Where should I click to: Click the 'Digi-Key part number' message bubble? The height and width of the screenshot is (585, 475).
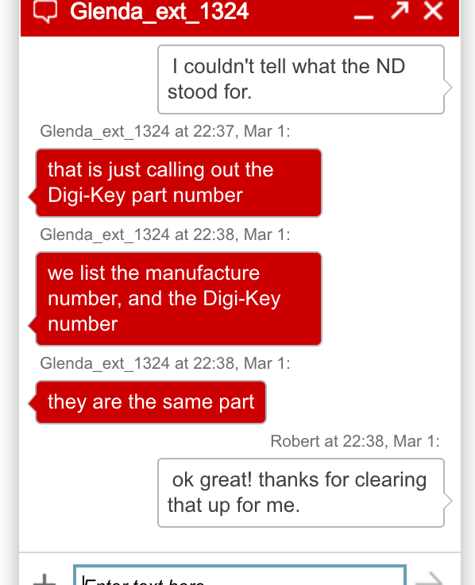(179, 183)
